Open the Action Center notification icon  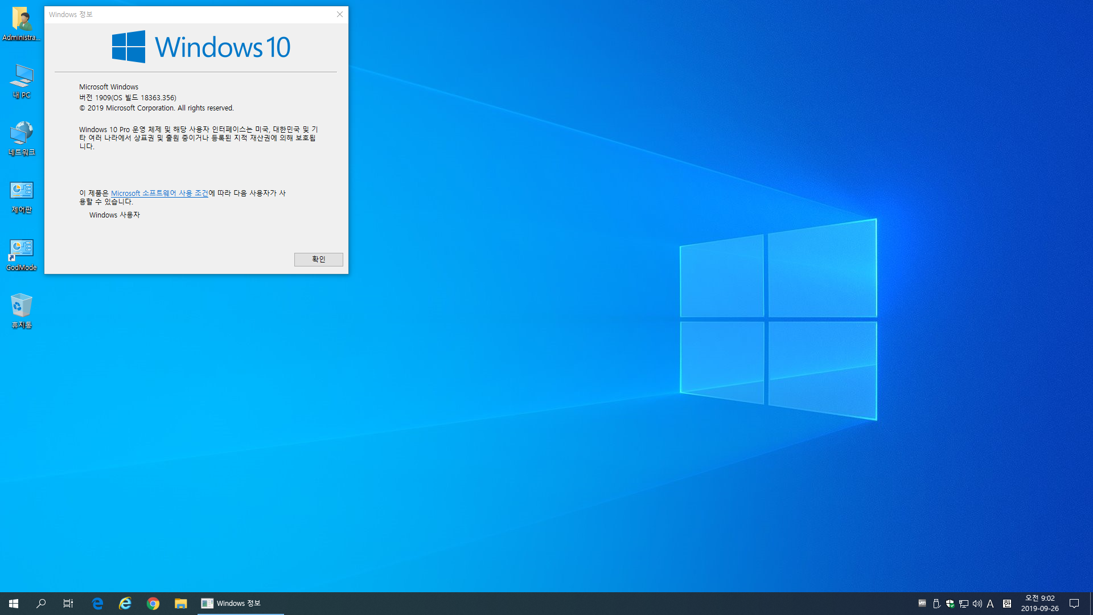[1074, 604]
